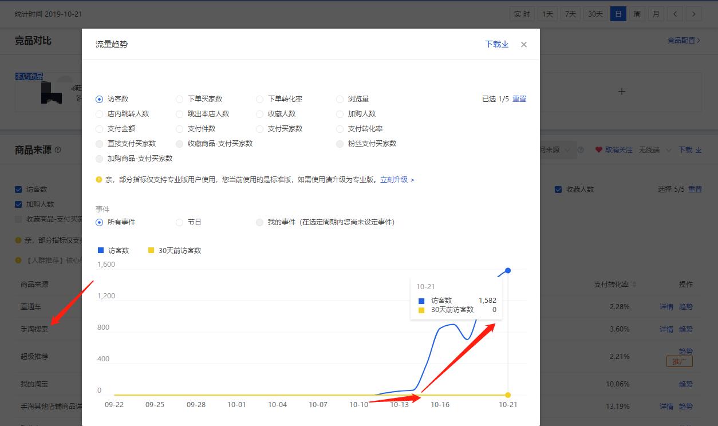The image size is (718, 426).
Task: Select the 下单转化率 radio button
Action: coord(259,98)
